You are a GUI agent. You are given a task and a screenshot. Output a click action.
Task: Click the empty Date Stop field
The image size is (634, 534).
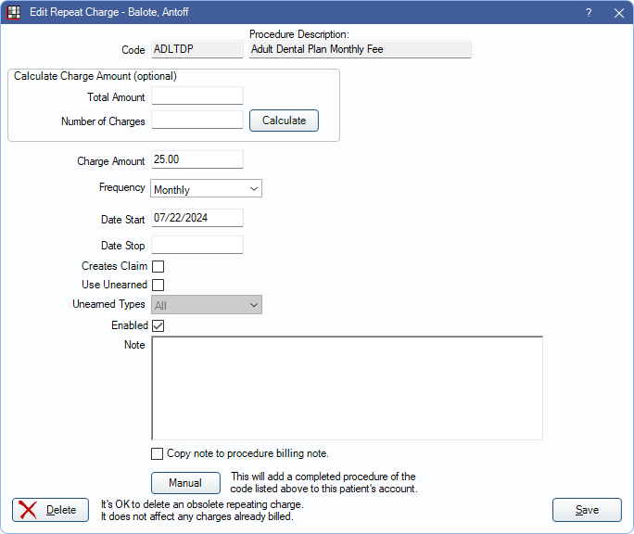[x=197, y=246]
